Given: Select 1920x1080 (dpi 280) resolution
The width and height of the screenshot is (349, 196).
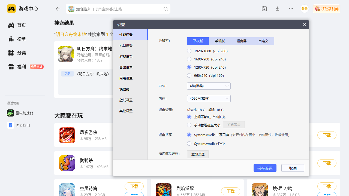Looking at the screenshot, I should click(189, 51).
